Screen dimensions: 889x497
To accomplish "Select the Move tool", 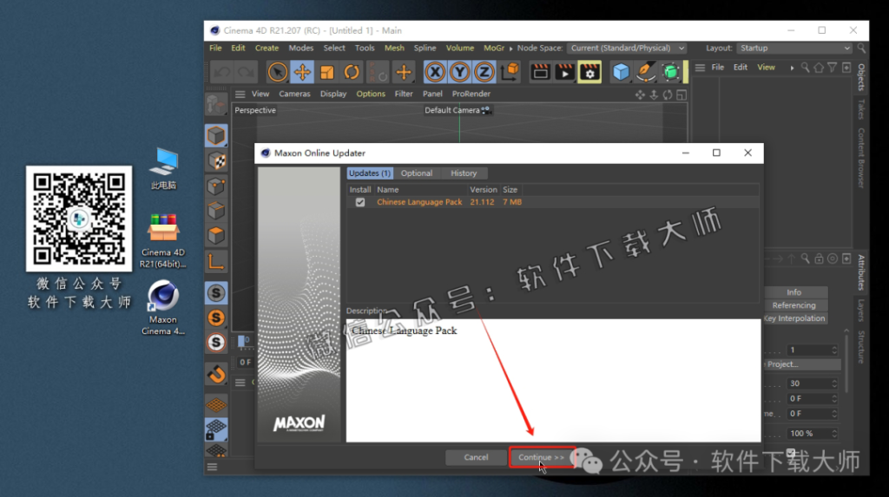I will (302, 73).
